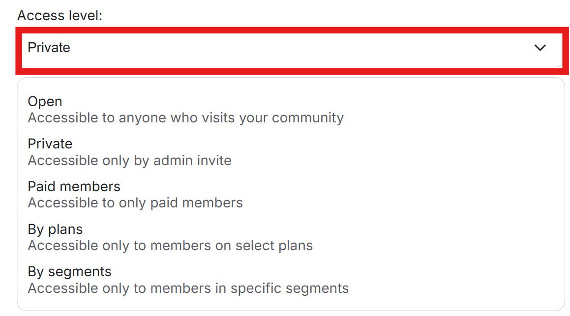Click "Accessible to only paid members" description

coord(135,203)
